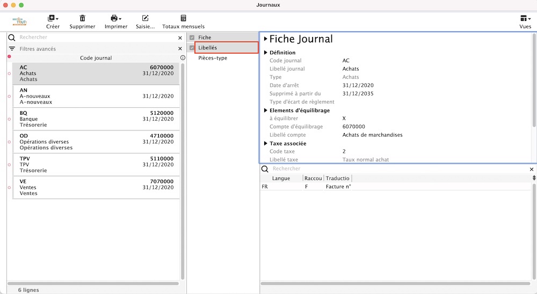Click into the translations Rechercher field
Screen dimensions: 537x294
399,169
